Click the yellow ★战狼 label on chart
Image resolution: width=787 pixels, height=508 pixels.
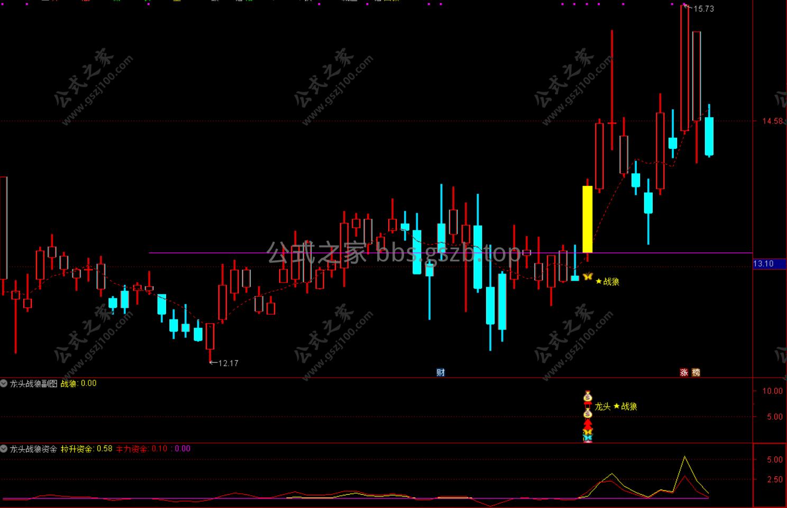607,282
